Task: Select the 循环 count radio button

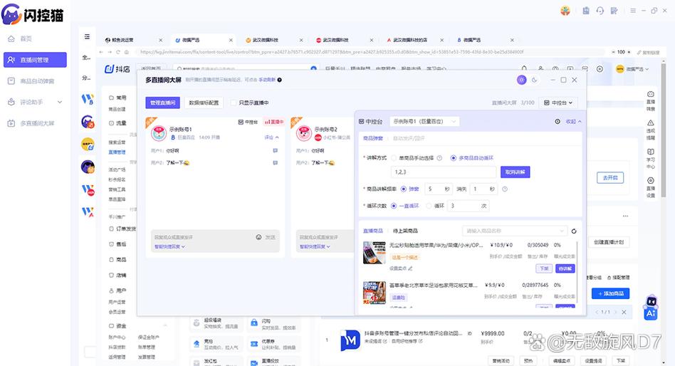Action: (429, 206)
